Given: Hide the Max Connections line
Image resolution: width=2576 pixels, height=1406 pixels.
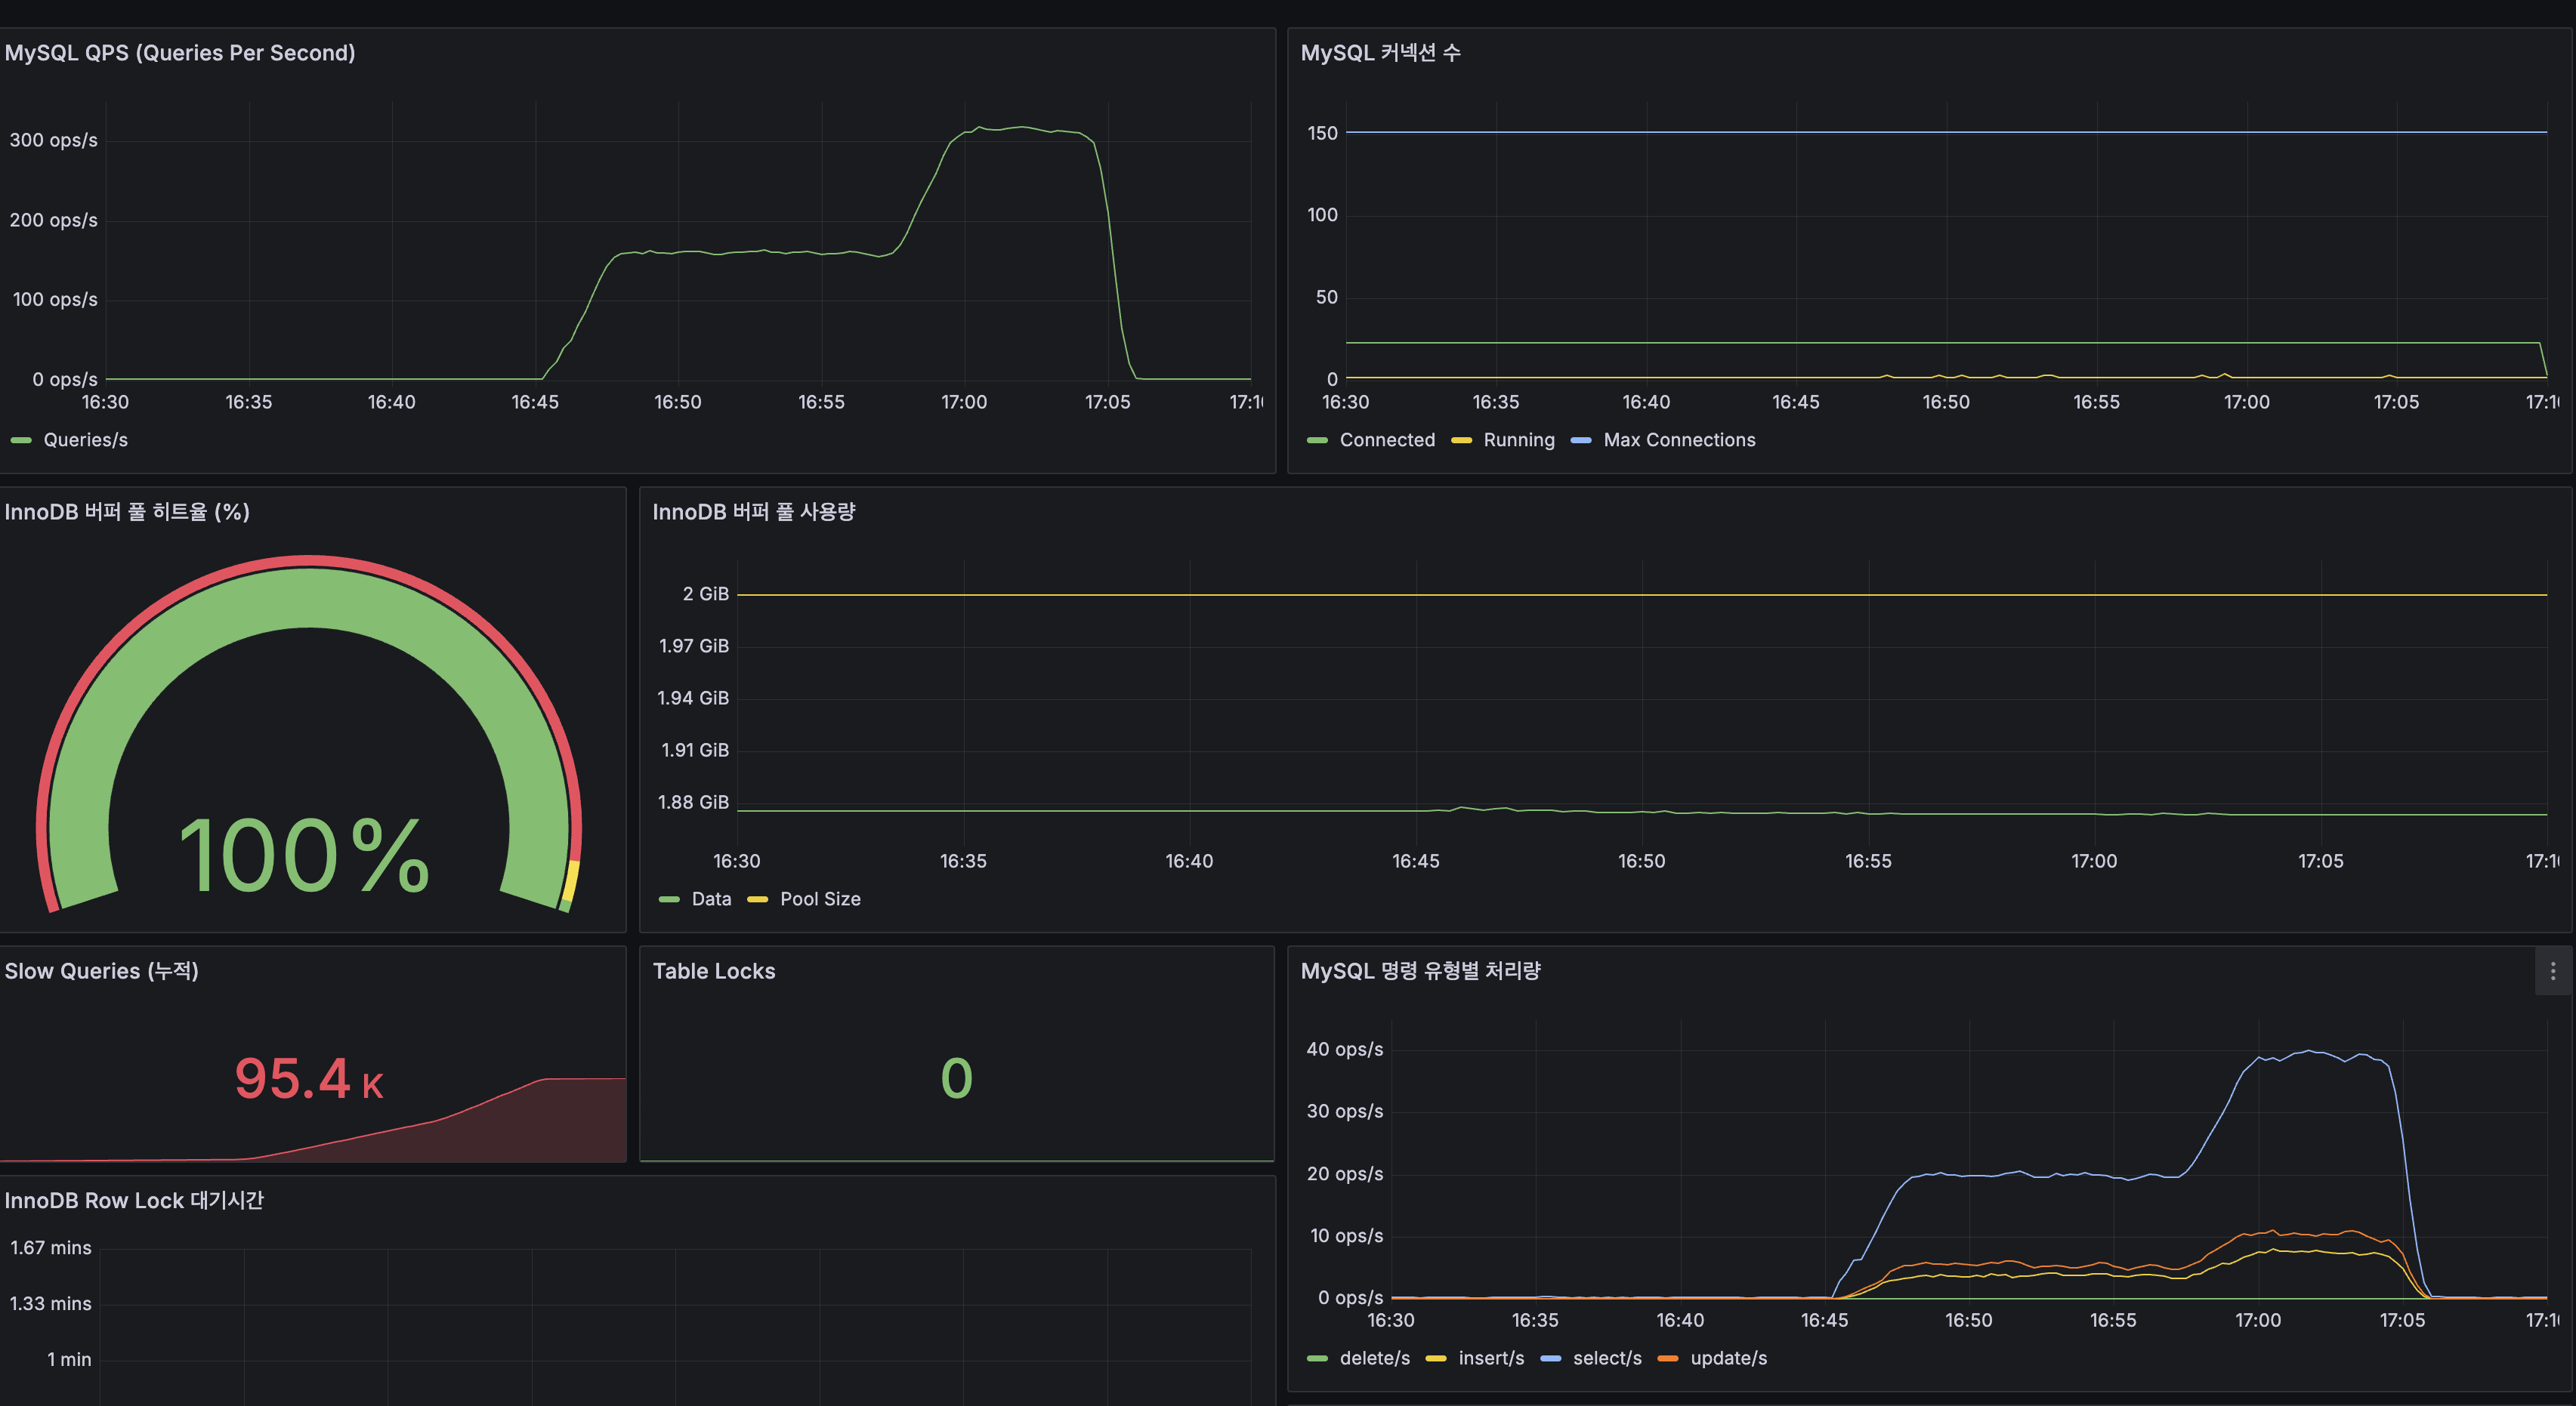Looking at the screenshot, I should pos(1679,439).
